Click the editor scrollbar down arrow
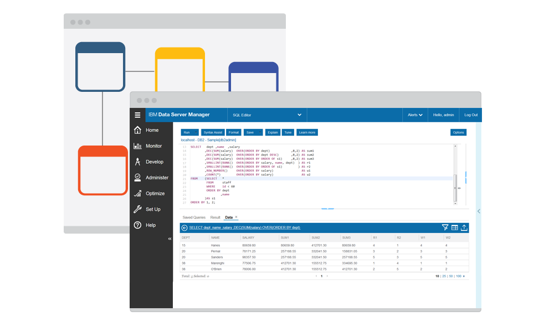554x332 pixels. pyautogui.click(x=455, y=203)
